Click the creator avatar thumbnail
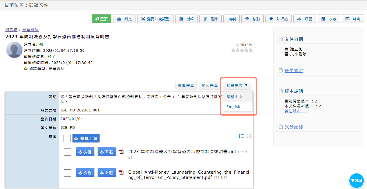The width and height of the screenshot is (367, 189). [x=14, y=50]
